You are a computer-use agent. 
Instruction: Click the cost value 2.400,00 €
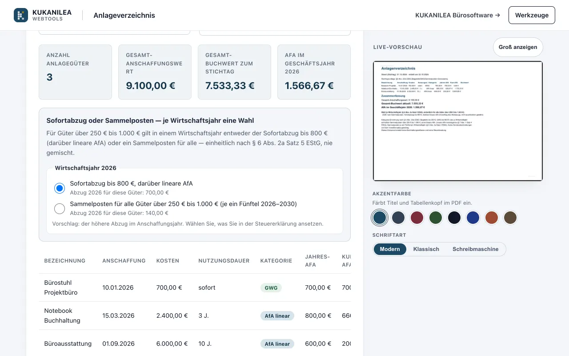tap(172, 316)
